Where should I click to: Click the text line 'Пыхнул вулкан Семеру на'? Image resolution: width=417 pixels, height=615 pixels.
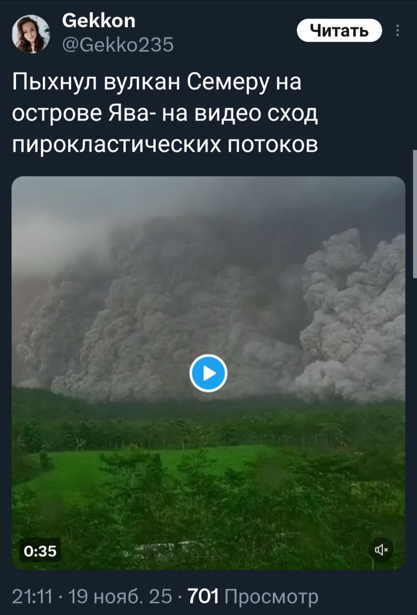pos(157,82)
